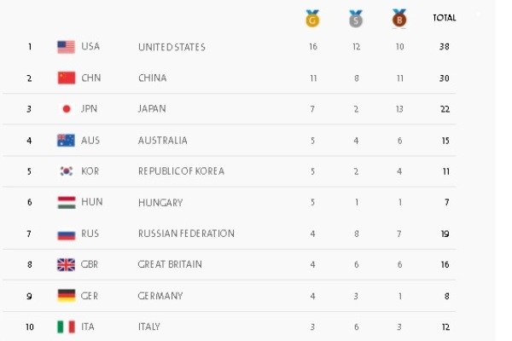Sort by the TOTAL column header

pyautogui.click(x=444, y=17)
